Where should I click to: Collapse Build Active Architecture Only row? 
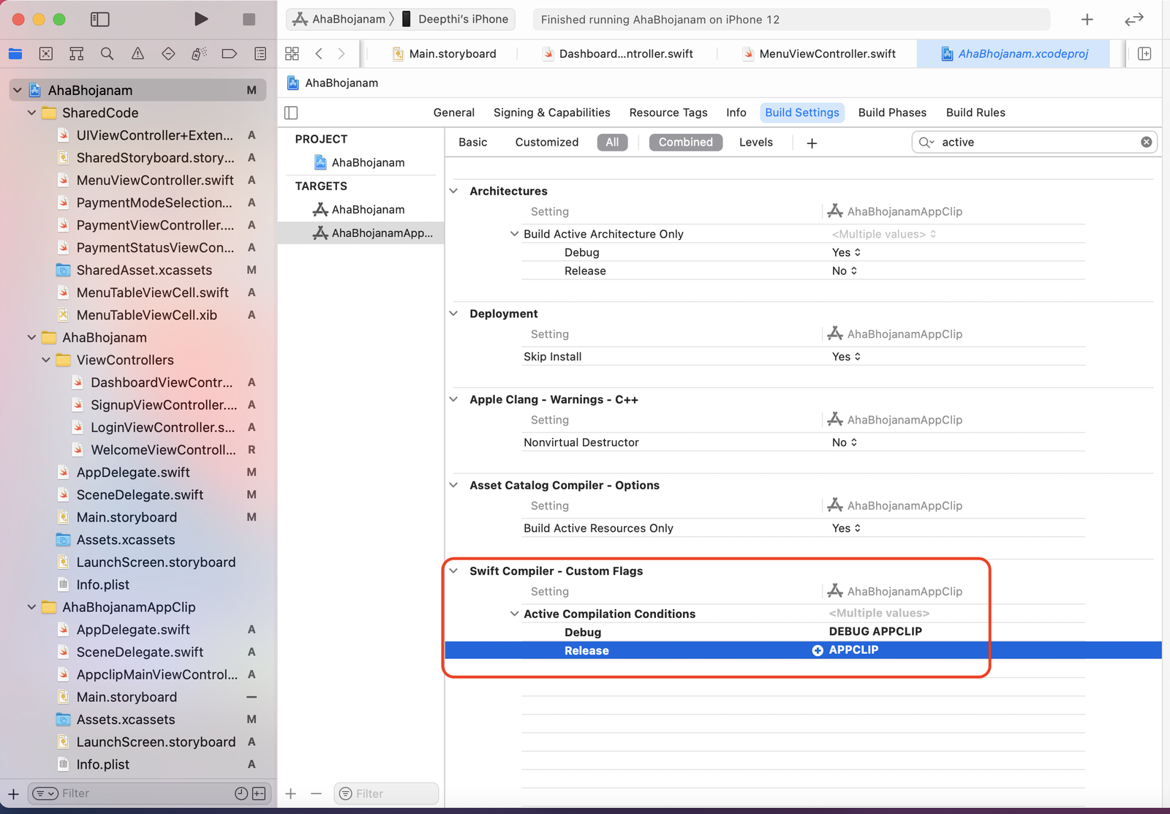click(514, 234)
